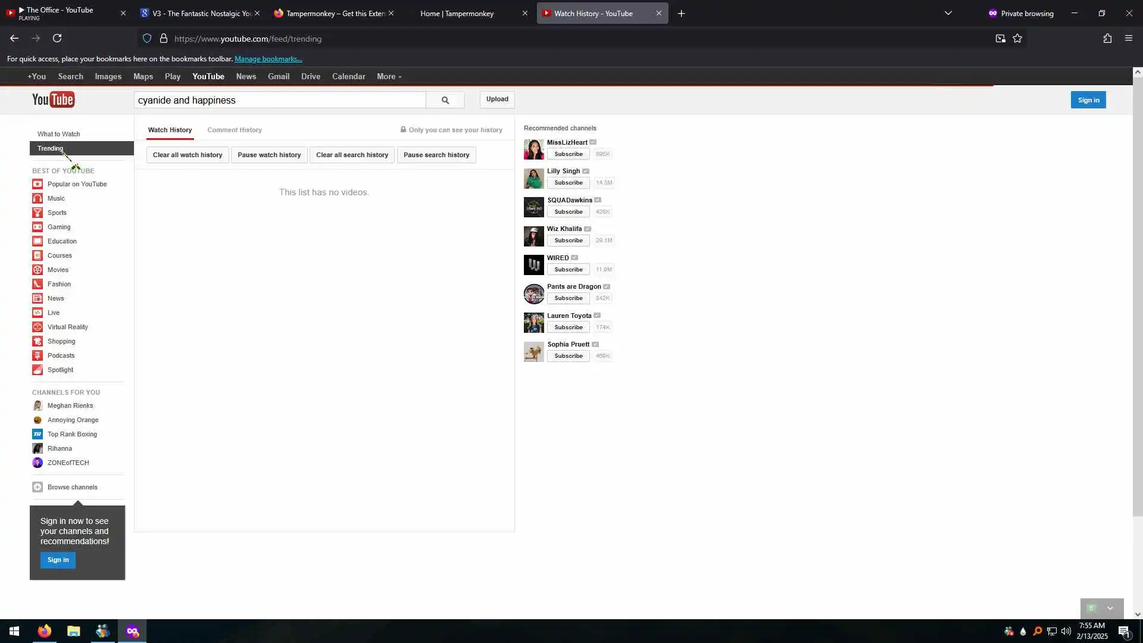
Task: Switch to Comment History tab
Action: pyautogui.click(x=235, y=130)
